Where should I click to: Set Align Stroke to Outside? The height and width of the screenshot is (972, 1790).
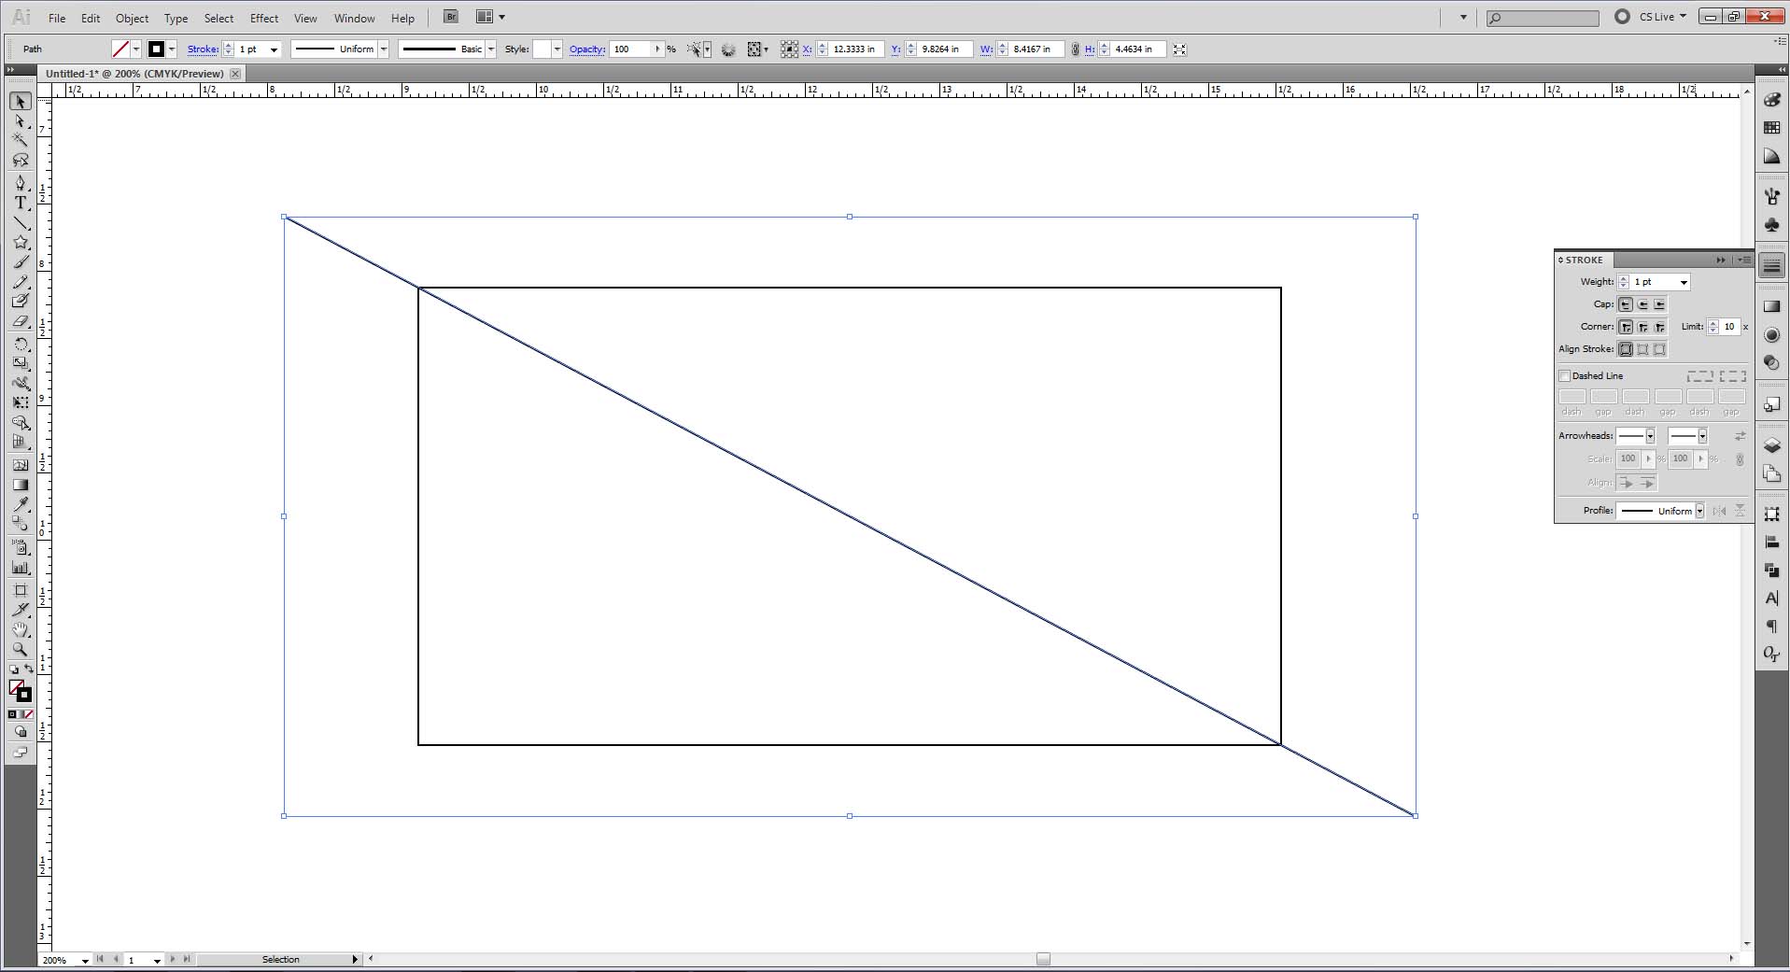click(x=1660, y=349)
